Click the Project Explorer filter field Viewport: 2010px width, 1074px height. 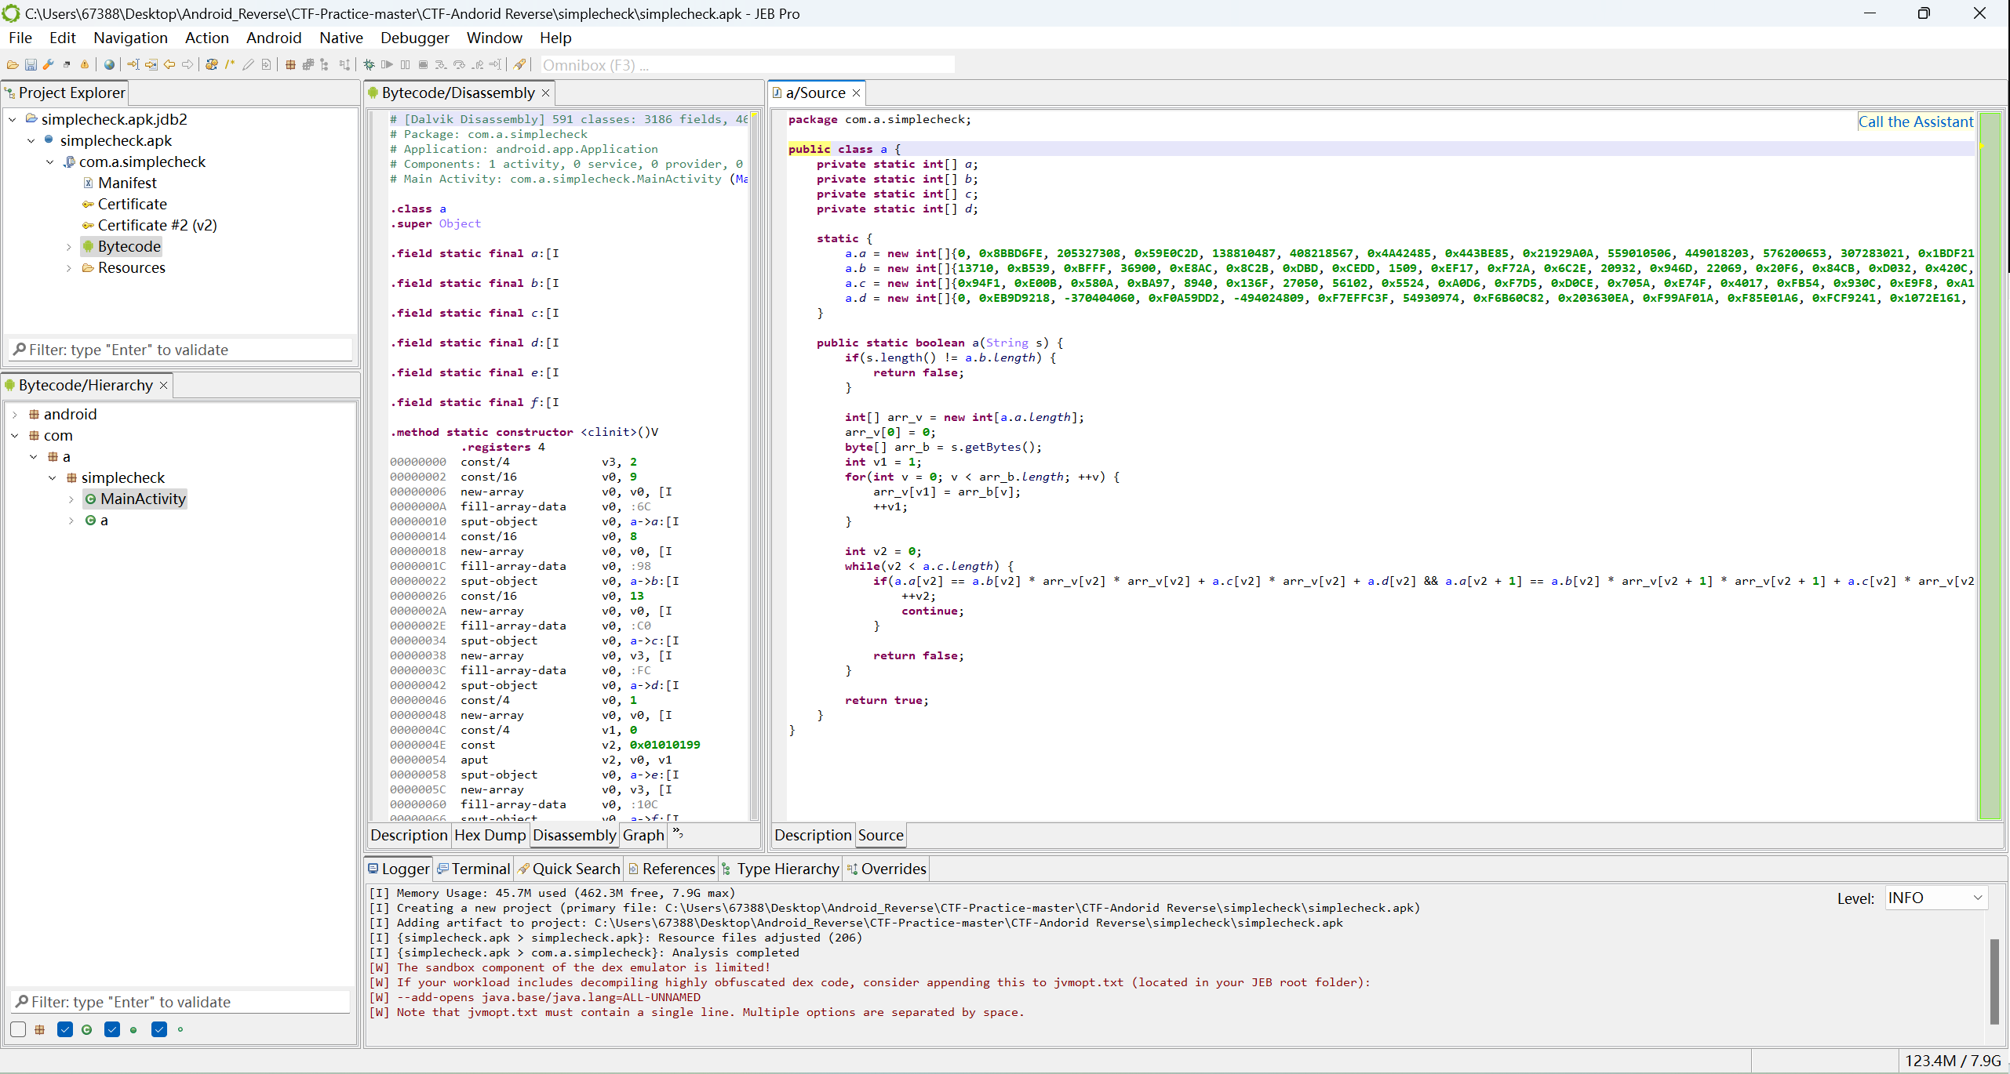(x=181, y=350)
